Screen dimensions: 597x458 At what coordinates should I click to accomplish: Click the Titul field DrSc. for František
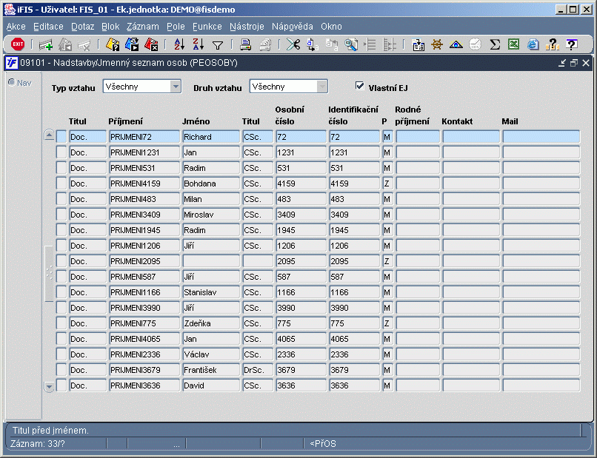point(258,370)
